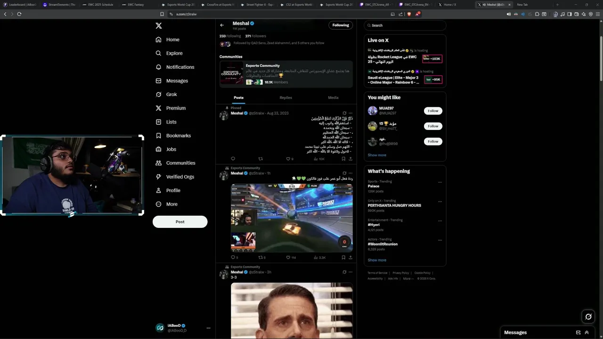The width and height of the screenshot is (603, 339).
Task: Open the 271 Followers list
Action: pos(256,36)
